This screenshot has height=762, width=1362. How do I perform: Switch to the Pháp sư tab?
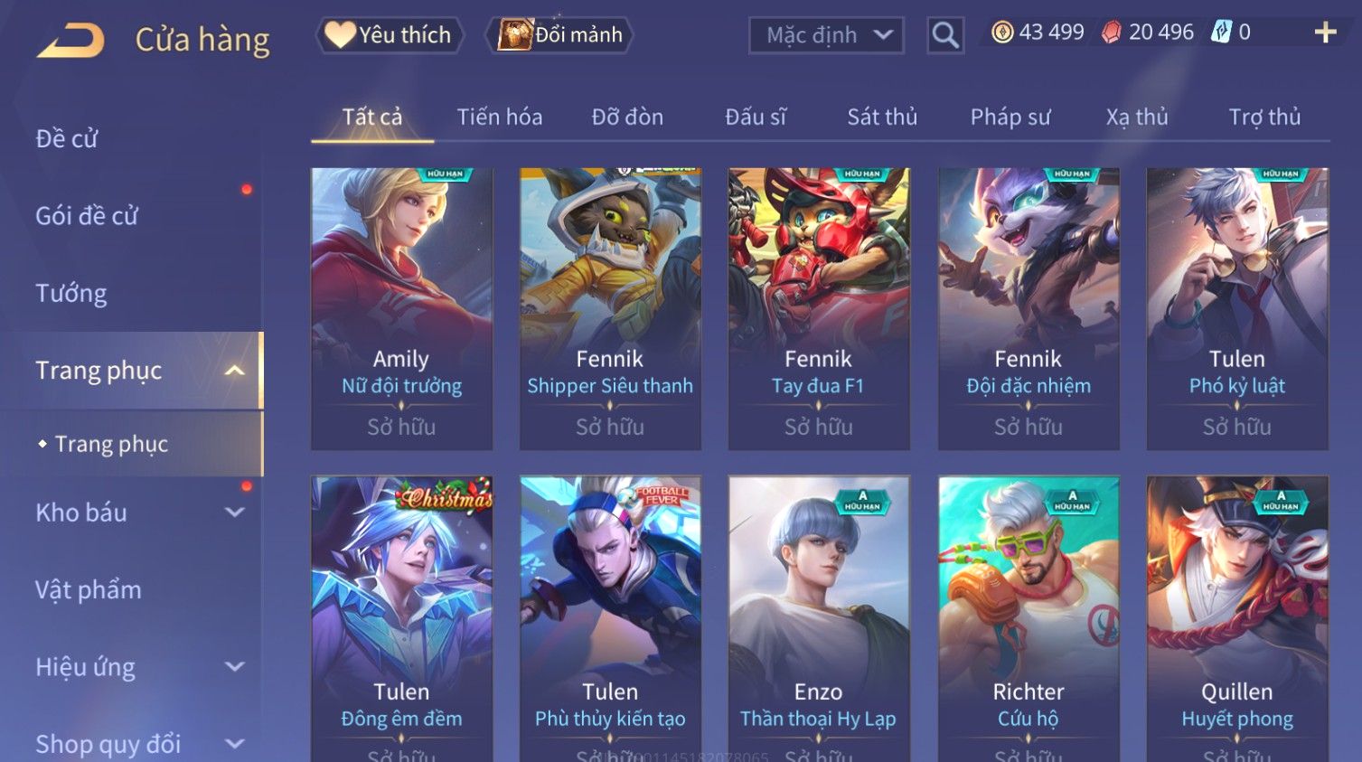pos(1010,118)
